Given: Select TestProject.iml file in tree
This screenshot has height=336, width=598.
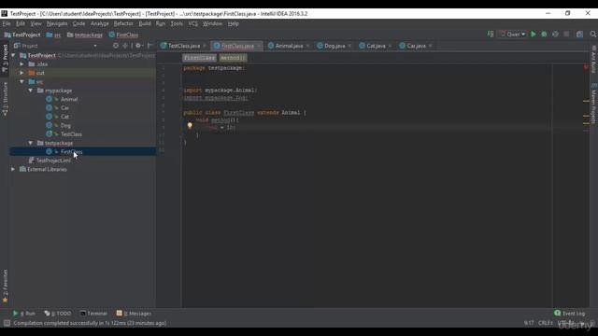Looking at the screenshot, I should click(53, 161).
